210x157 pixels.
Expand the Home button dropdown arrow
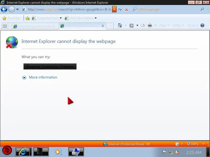(x=125, y=25)
